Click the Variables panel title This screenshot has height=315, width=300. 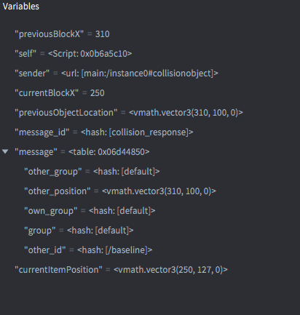21,7
